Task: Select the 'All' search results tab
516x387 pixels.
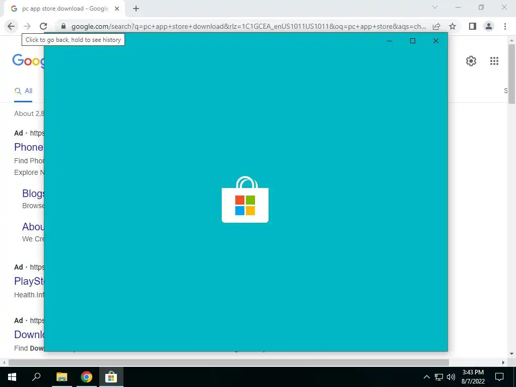Action: 23,91
